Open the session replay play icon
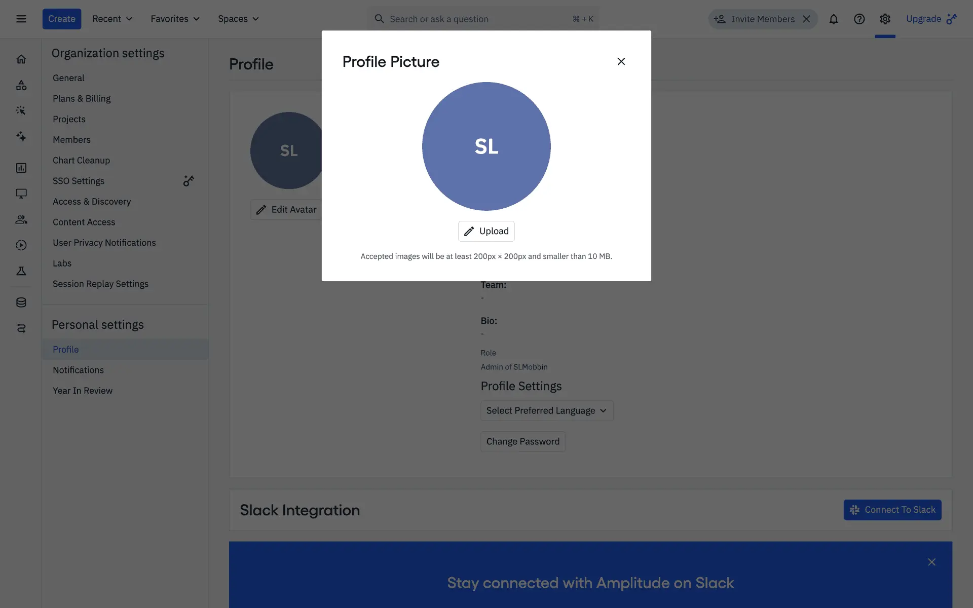Viewport: 973px width, 608px height. [x=21, y=245]
